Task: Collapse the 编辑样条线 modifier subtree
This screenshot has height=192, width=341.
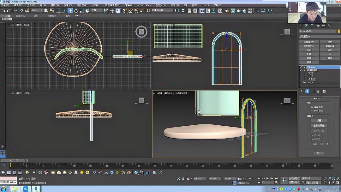Action: (304, 70)
